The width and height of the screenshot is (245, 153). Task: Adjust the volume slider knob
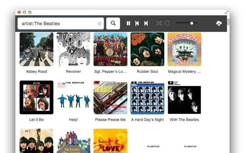click(x=192, y=23)
